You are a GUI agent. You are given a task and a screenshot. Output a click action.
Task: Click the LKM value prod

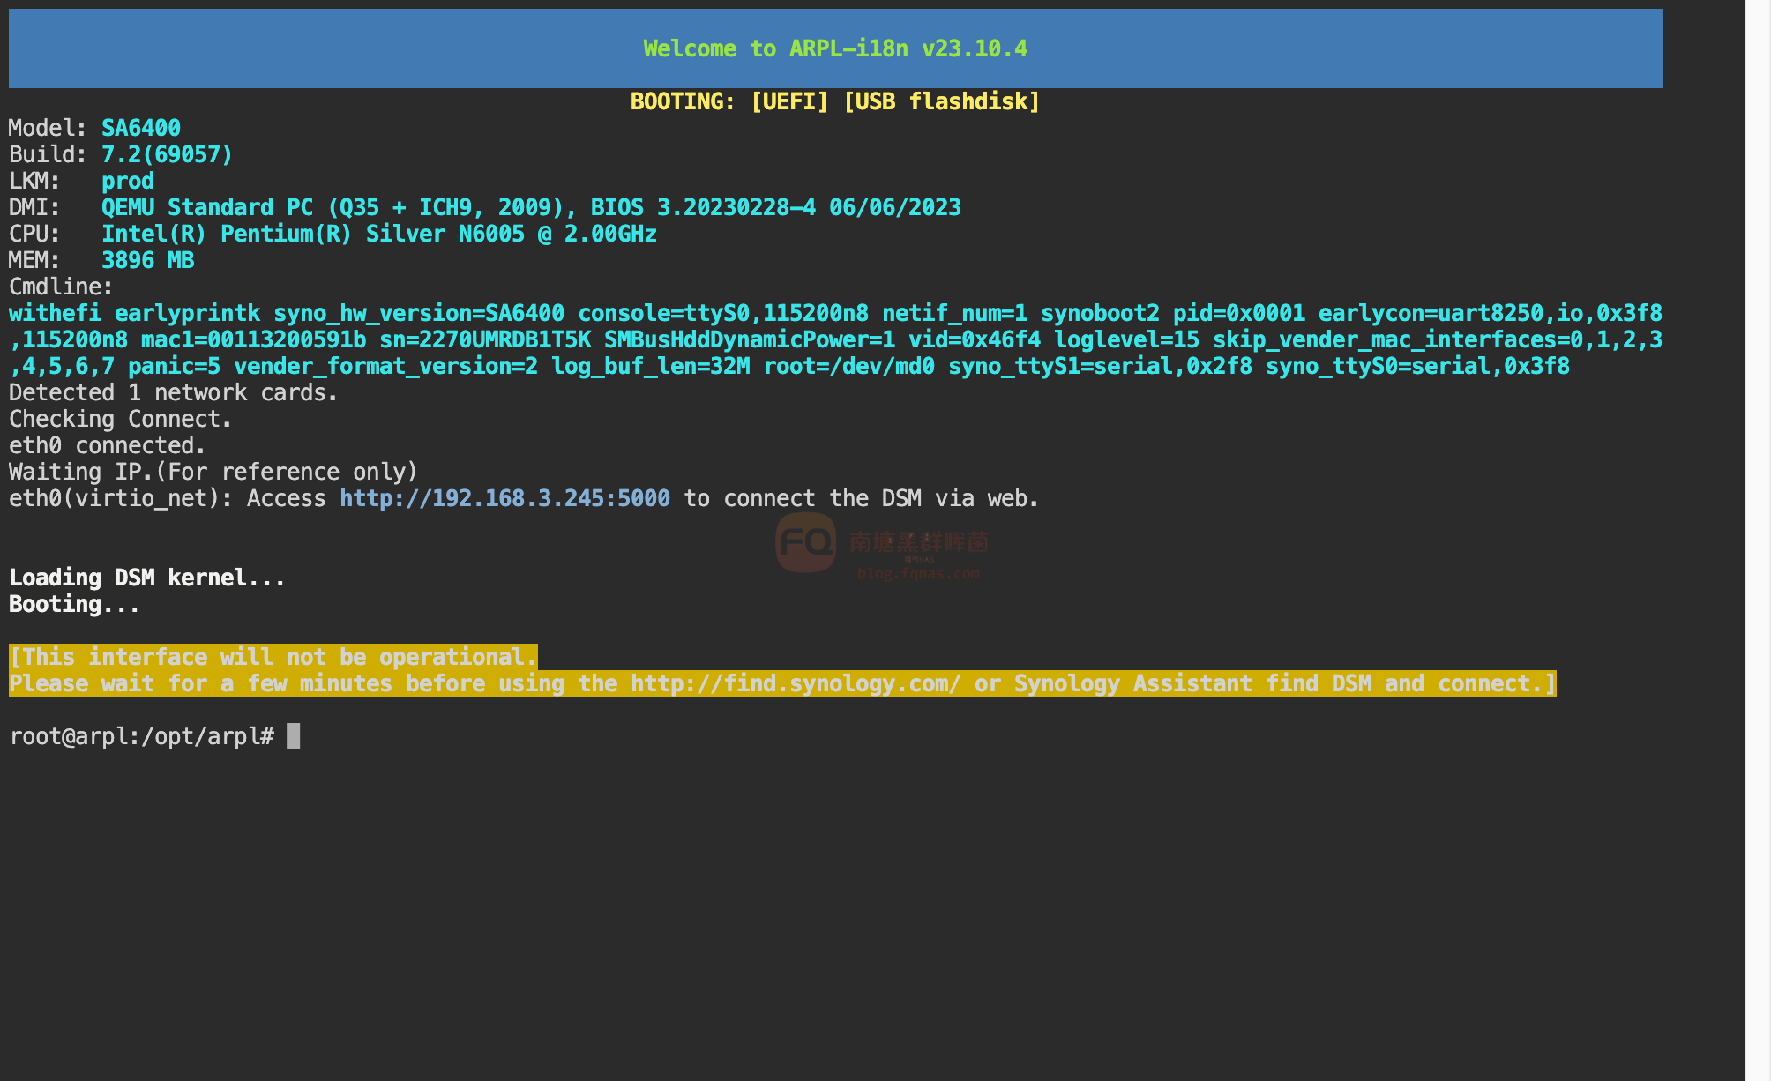[128, 181]
